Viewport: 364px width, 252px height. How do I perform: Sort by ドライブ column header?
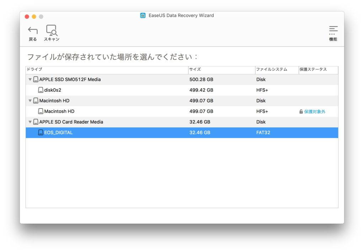pos(107,69)
